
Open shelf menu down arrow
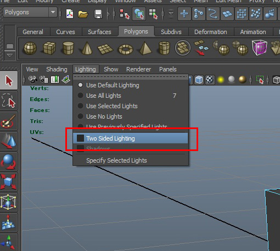click(x=9, y=55)
